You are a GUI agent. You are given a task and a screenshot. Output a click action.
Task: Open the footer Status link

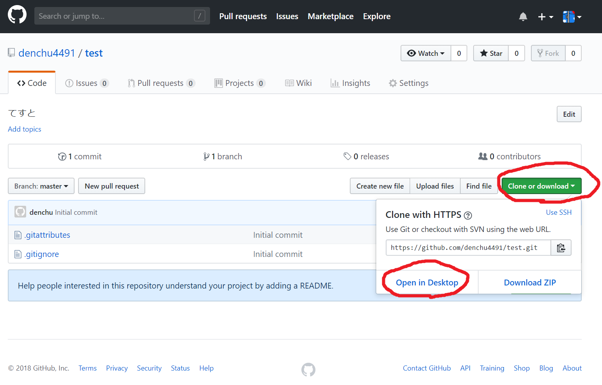click(180, 368)
